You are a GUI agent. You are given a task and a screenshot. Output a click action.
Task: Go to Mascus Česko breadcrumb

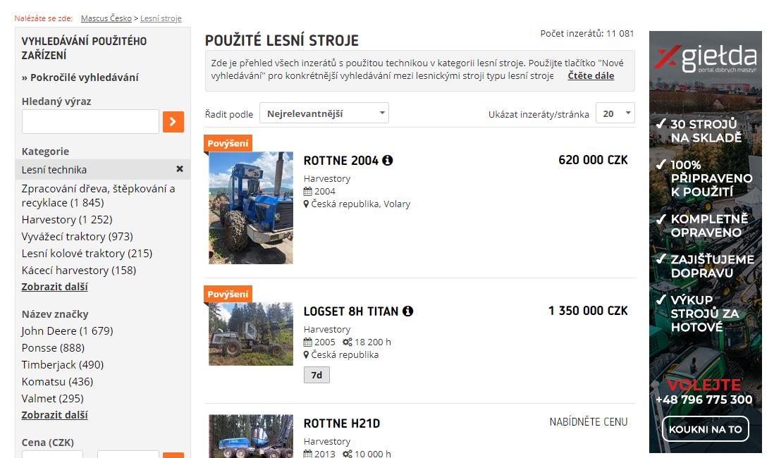click(x=106, y=18)
